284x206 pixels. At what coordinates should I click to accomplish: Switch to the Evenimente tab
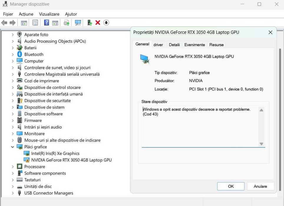point(194,45)
